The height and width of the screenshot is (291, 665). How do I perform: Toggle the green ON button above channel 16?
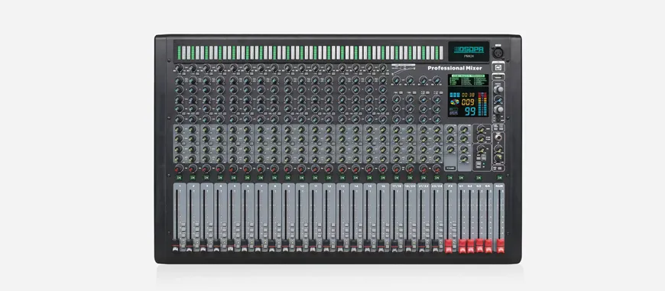[x=384, y=178]
